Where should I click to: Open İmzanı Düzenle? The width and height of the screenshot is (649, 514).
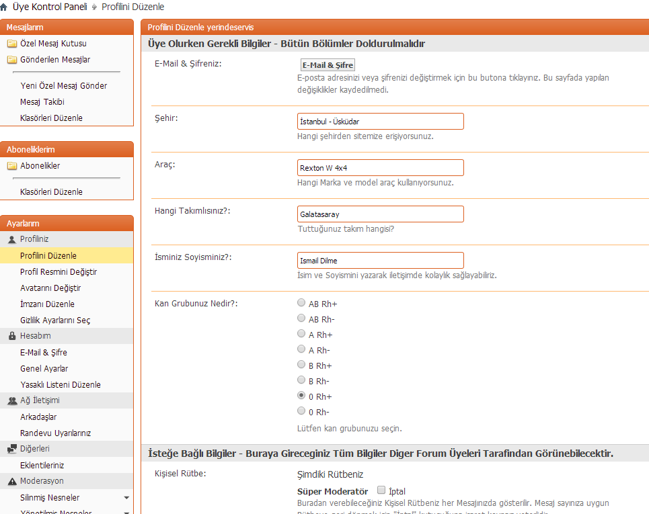pos(47,304)
